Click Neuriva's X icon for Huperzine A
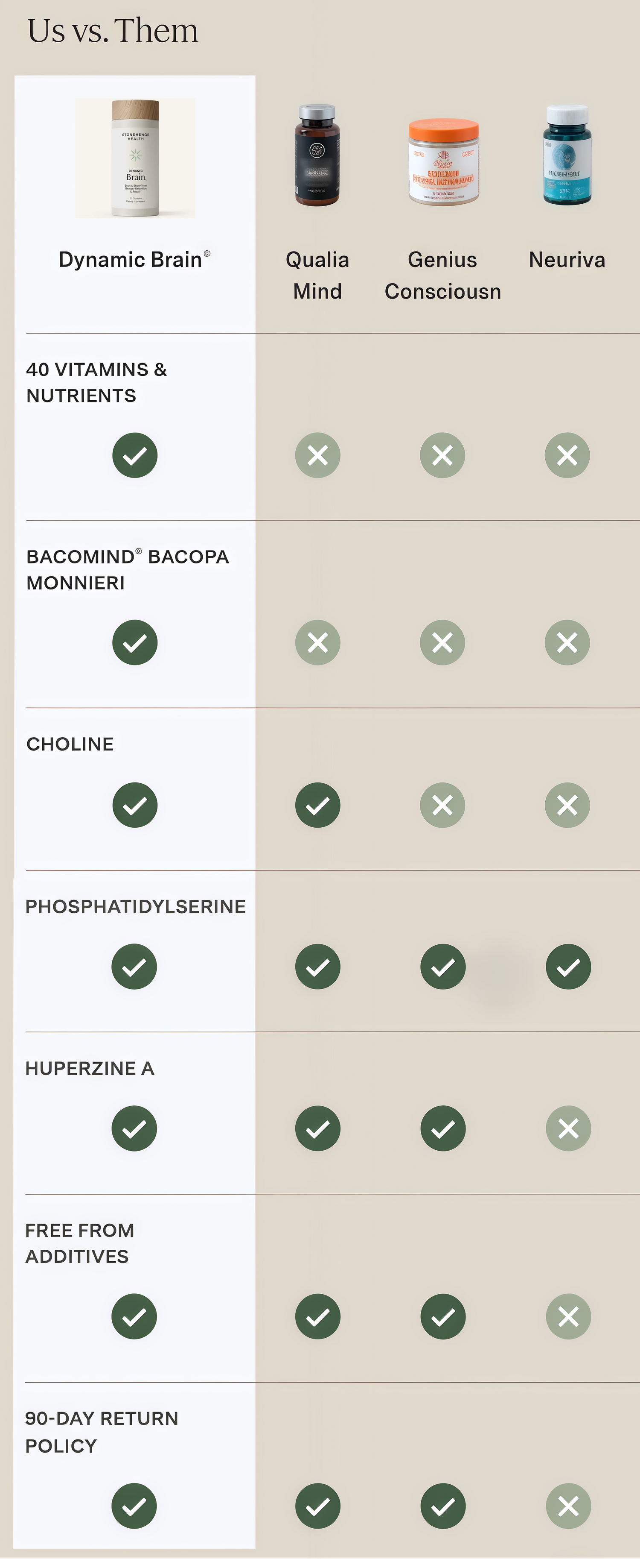Viewport: 640px width, 1559px height. tap(568, 1128)
